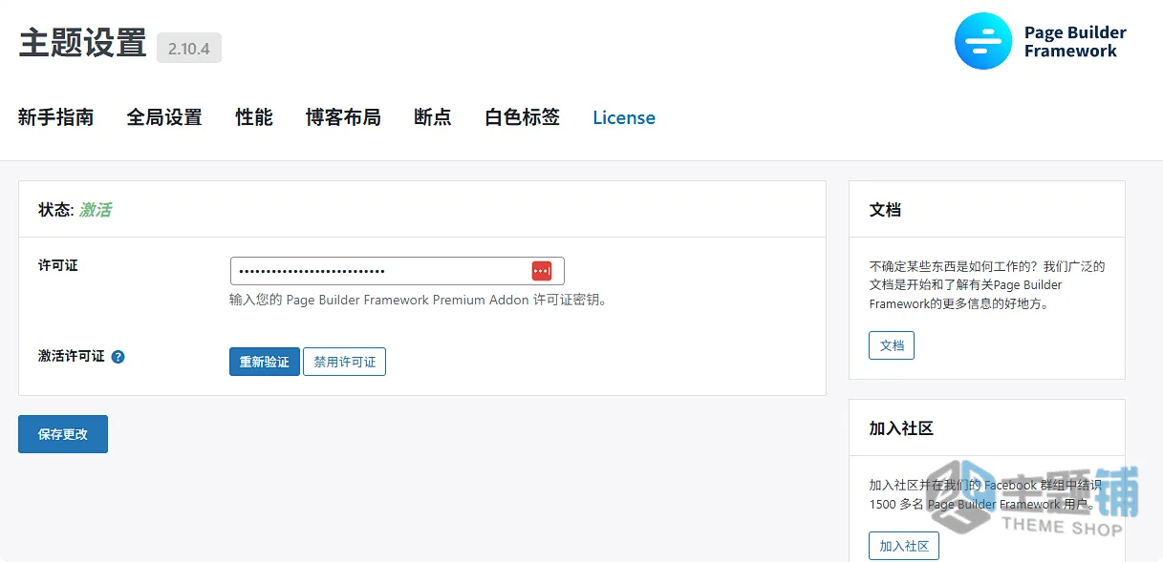
Task: Open the 白色标签 tab
Action: coord(522,117)
